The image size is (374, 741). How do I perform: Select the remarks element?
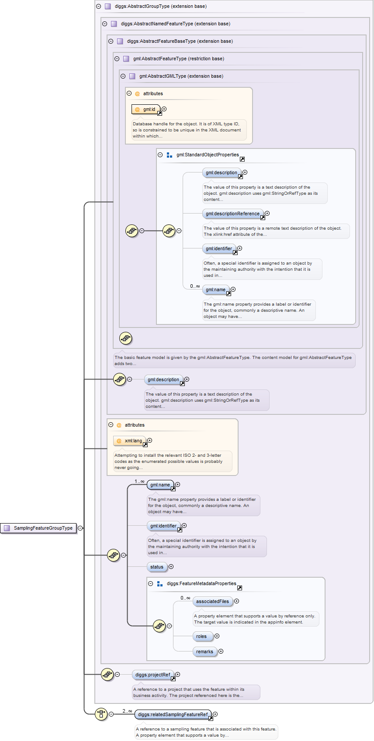click(x=204, y=651)
